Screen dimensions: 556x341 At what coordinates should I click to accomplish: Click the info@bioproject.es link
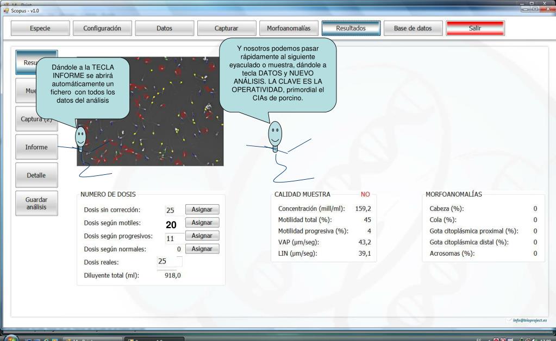[529, 320]
